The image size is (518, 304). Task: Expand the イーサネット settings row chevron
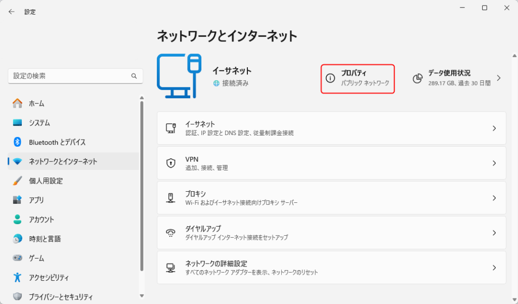(x=494, y=128)
